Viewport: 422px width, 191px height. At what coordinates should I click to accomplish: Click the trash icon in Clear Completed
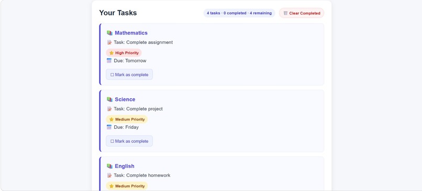point(285,13)
